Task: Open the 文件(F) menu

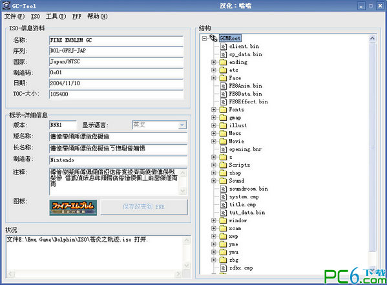Action: coord(15,16)
